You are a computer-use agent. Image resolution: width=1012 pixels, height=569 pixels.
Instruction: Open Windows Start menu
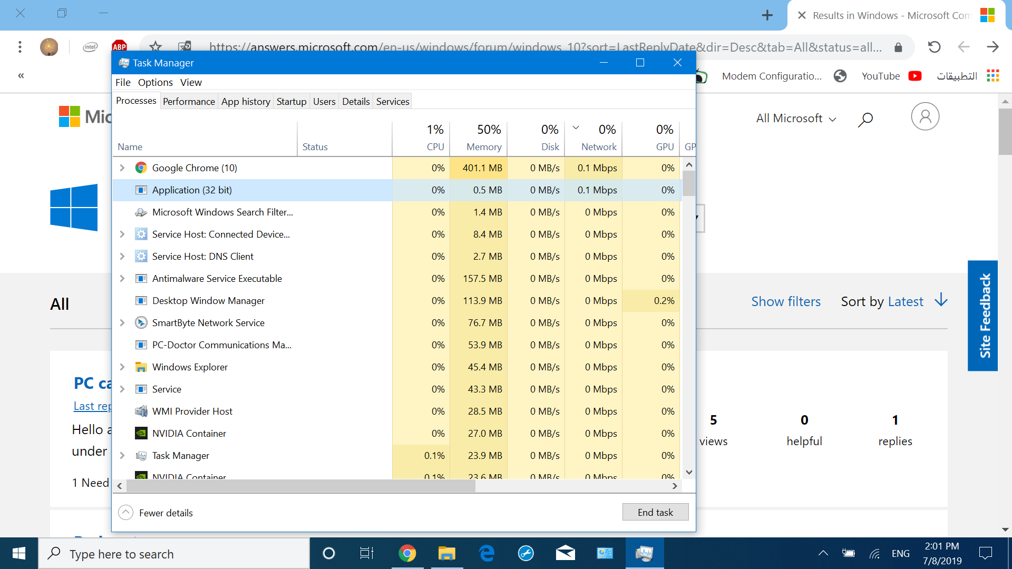pyautogui.click(x=19, y=553)
